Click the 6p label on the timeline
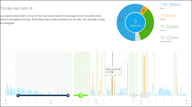 141,101
